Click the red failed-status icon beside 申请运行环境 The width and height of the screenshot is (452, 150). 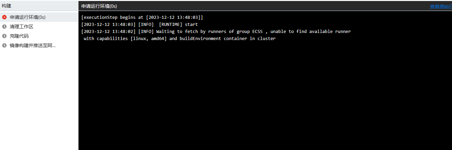4,17
